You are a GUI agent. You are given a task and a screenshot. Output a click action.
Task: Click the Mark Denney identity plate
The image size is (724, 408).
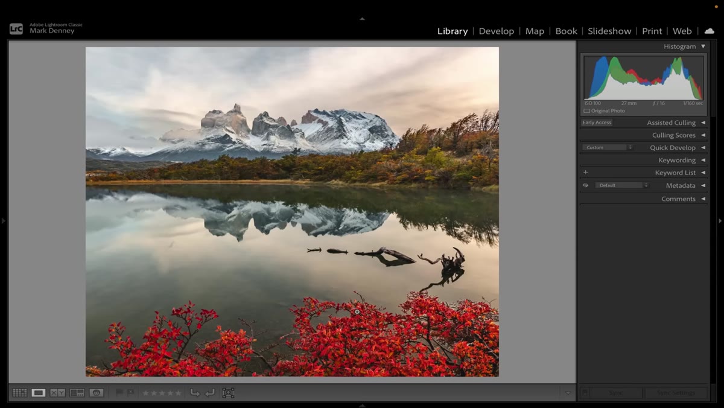pos(52,31)
